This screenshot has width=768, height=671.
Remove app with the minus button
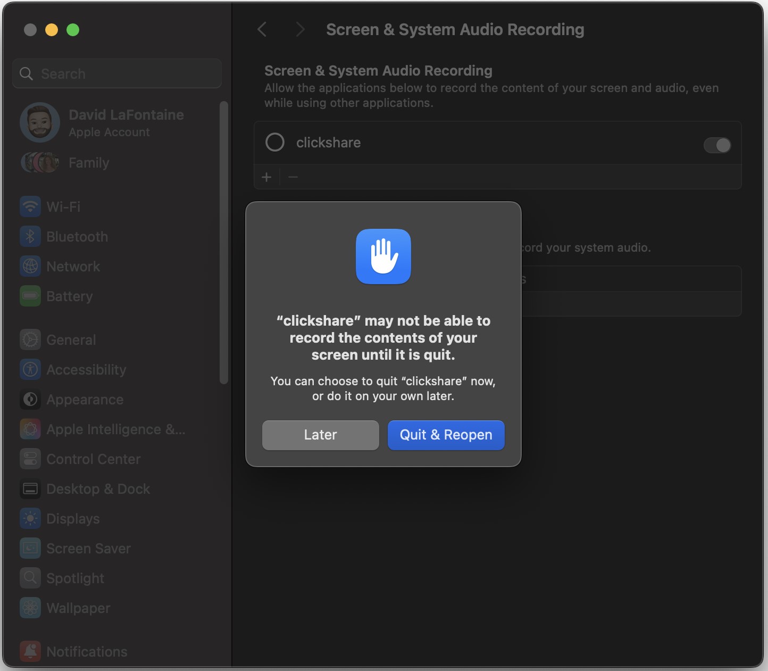(293, 177)
